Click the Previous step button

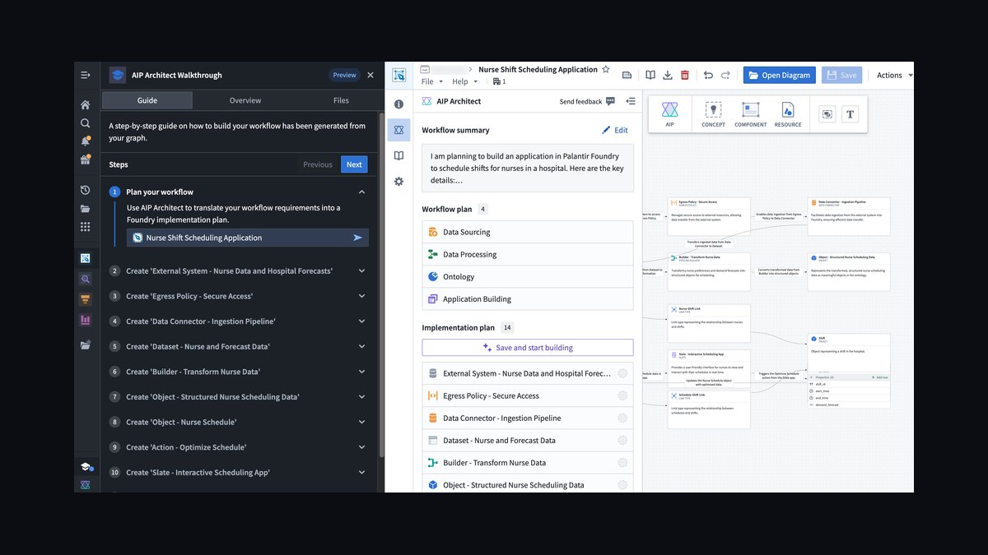tap(318, 164)
